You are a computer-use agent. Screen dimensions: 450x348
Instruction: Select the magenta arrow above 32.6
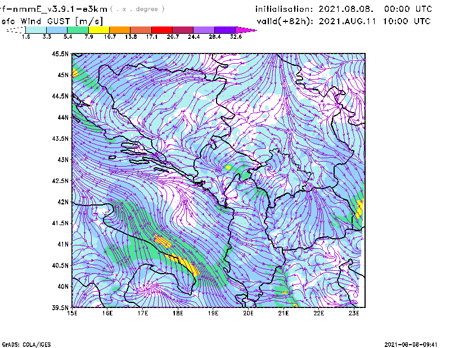(x=245, y=30)
